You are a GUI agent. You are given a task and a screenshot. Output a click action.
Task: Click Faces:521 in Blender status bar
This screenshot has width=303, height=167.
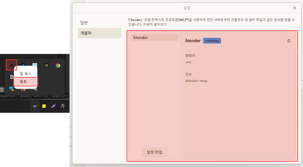pyautogui.click(x=58, y=96)
